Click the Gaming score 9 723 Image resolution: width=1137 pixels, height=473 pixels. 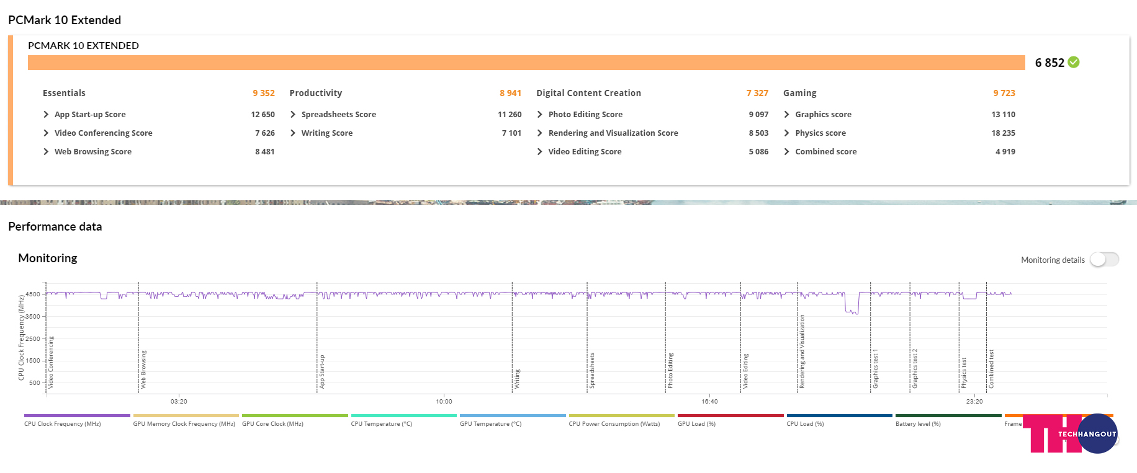[x=1004, y=93]
